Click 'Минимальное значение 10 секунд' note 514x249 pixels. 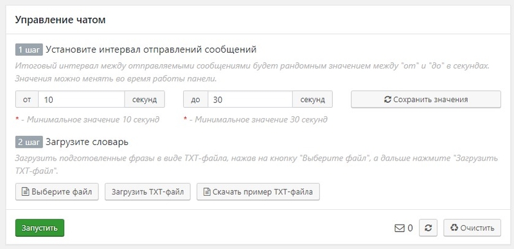[x=93, y=119]
